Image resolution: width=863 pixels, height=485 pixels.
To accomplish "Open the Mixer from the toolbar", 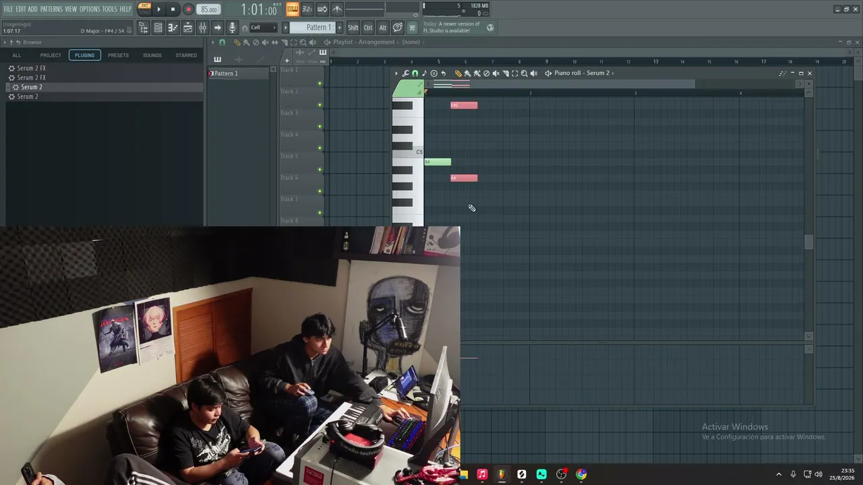I will (x=202, y=28).
